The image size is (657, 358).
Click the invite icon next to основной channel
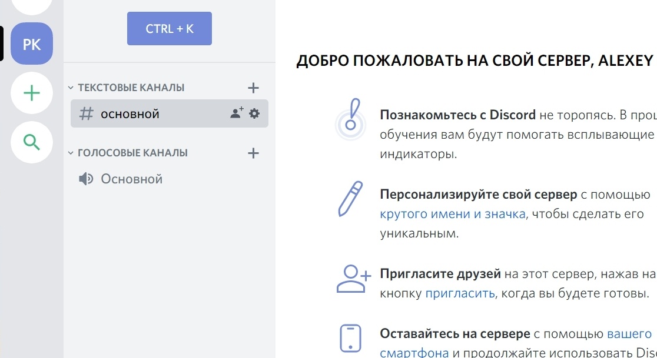pyautogui.click(x=235, y=113)
